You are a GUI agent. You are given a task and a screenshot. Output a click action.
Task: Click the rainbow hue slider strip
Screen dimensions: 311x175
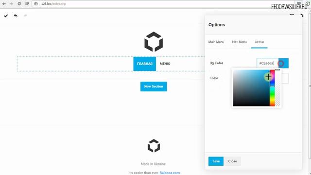(x=272, y=88)
